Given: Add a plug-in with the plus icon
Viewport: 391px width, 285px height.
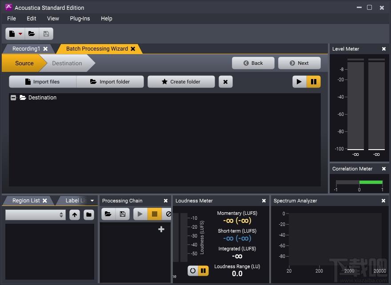Looking at the screenshot, I should click(161, 229).
